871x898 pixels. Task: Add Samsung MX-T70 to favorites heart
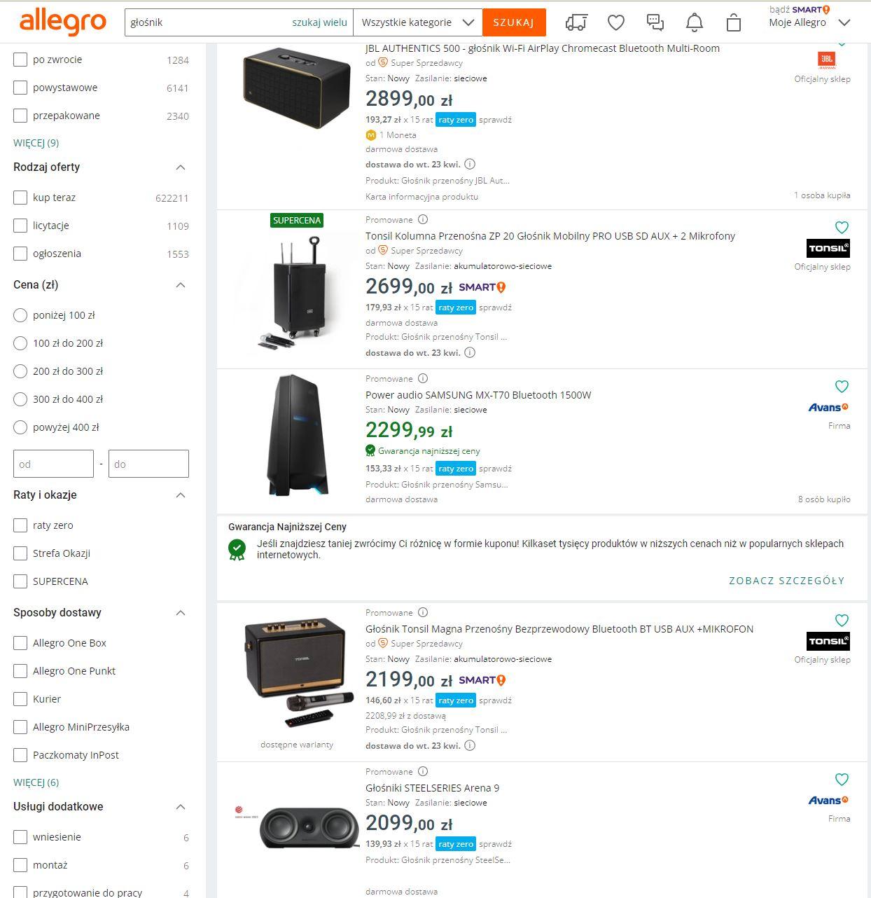coord(842,387)
